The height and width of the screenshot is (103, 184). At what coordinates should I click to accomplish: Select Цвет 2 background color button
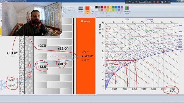click(x=93, y=10)
